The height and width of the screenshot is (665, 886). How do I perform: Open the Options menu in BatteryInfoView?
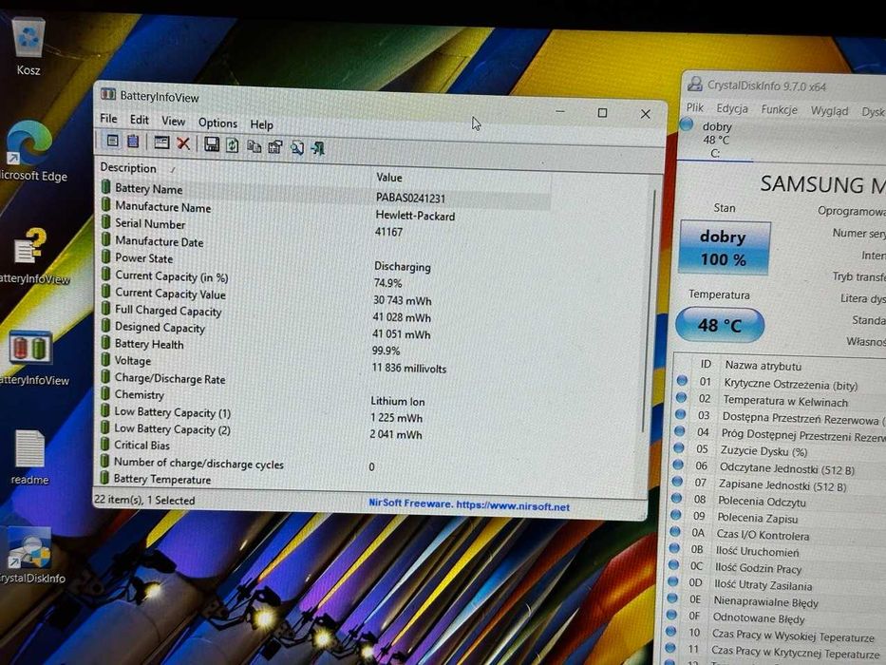pyautogui.click(x=217, y=123)
